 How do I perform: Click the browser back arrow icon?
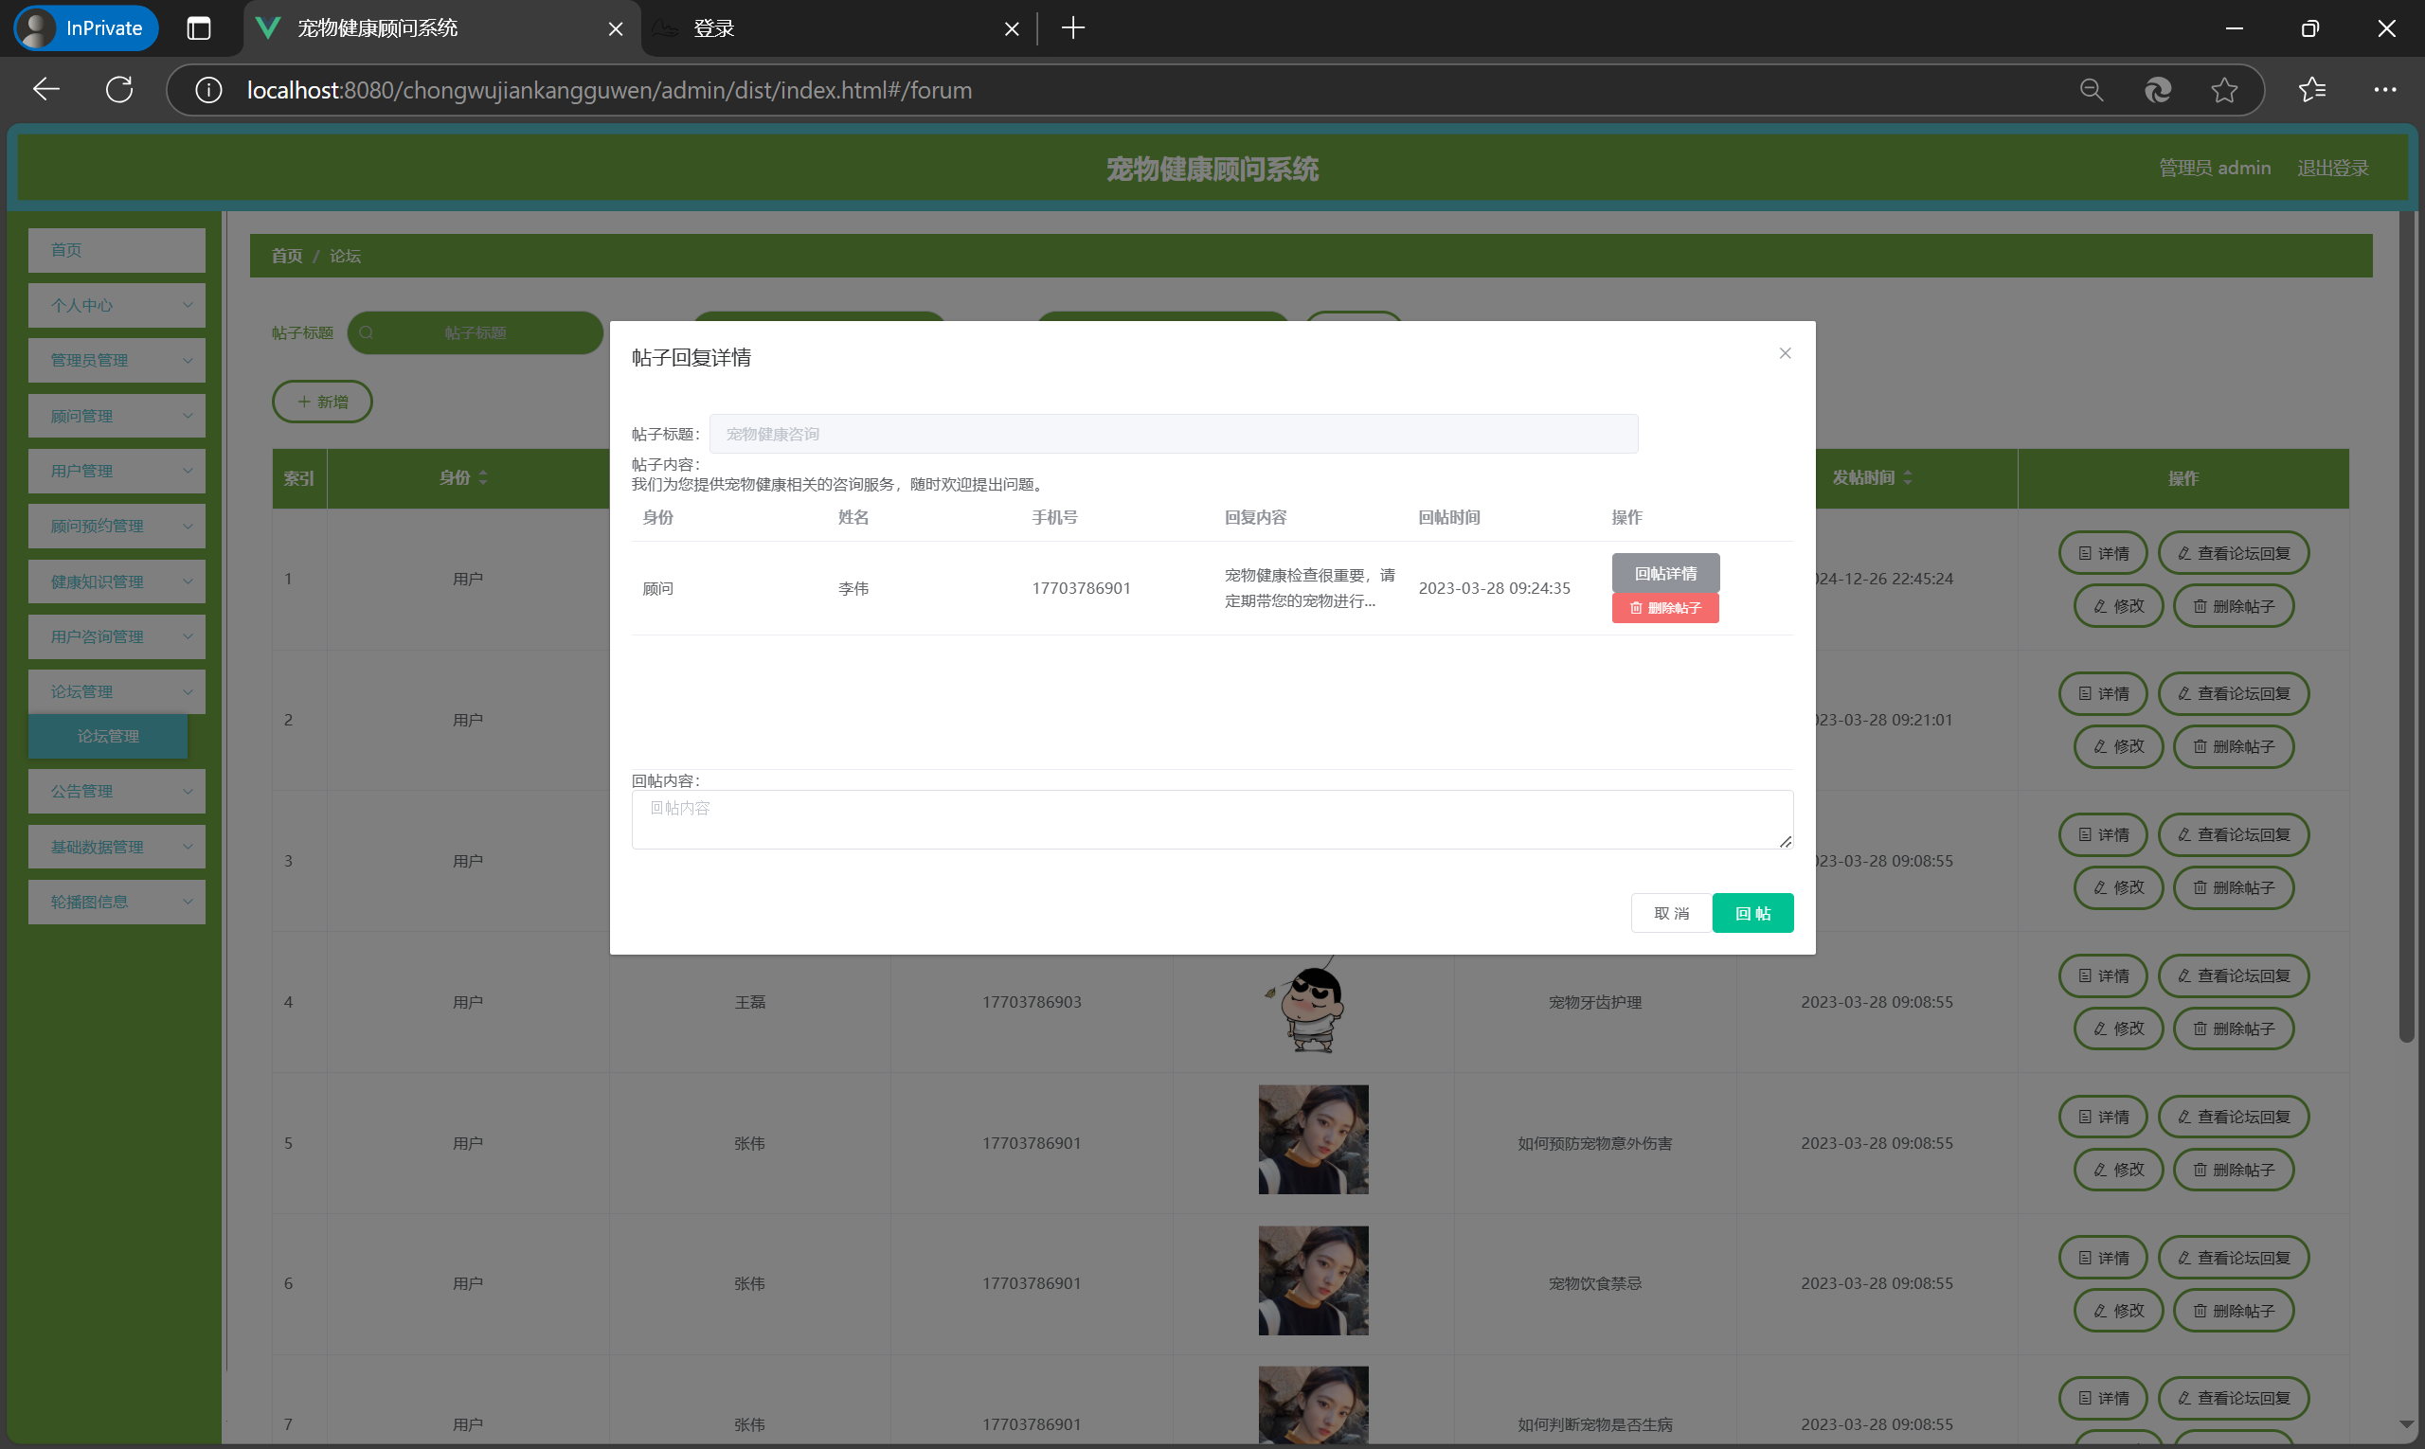(45, 90)
